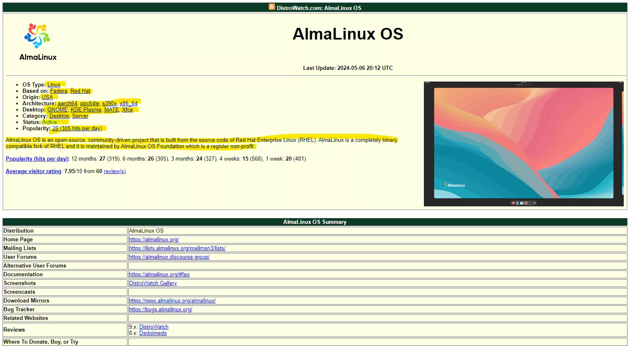
Task: Click the User Forums row label
Action: (x=20, y=257)
